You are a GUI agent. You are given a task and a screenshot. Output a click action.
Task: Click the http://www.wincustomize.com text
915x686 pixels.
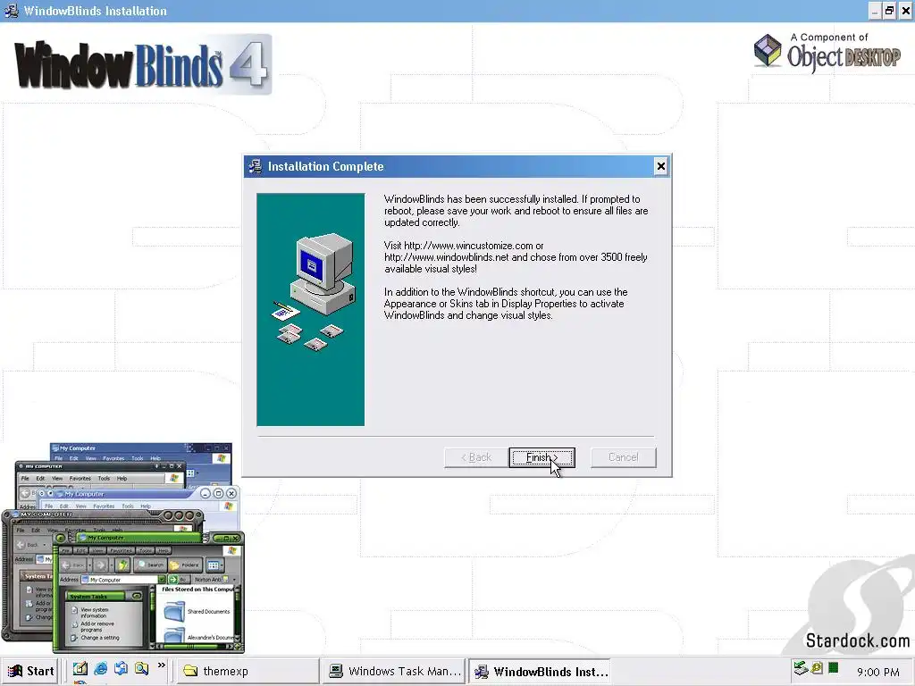(x=468, y=246)
